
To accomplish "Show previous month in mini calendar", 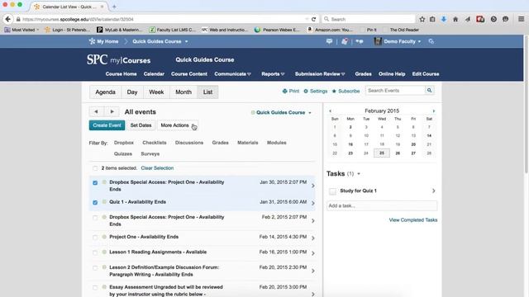I will click(x=330, y=111).
